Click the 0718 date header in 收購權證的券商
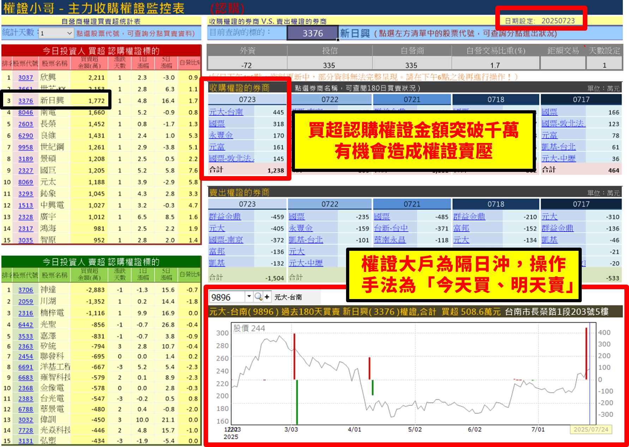629x447 pixels. tap(496, 100)
